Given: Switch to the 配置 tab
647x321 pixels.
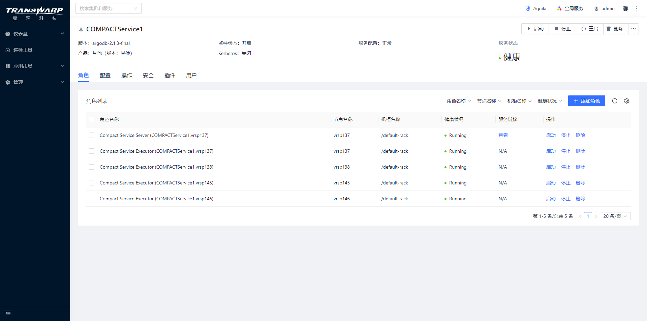Looking at the screenshot, I should tap(105, 76).
